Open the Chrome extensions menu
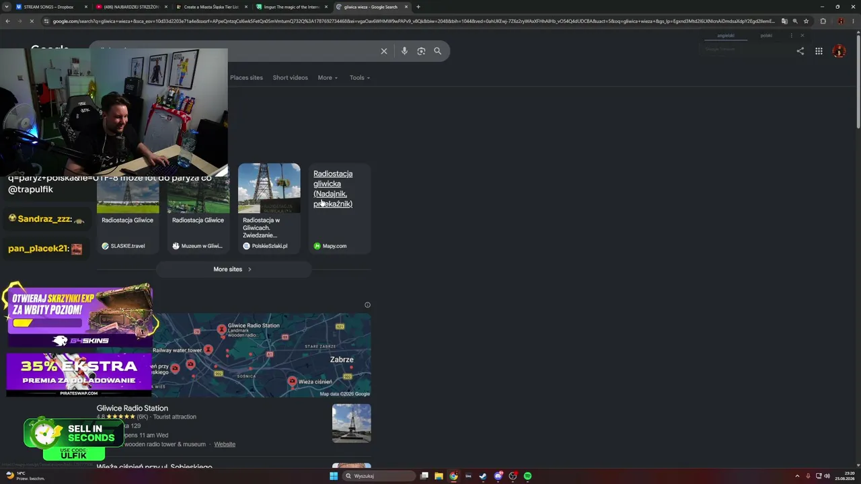Screen dimensions: 861x484 (x=823, y=21)
